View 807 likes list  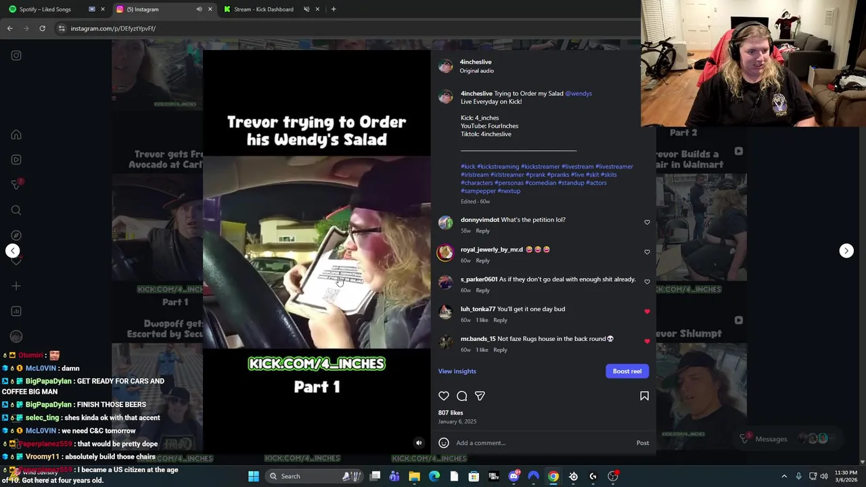(x=451, y=413)
